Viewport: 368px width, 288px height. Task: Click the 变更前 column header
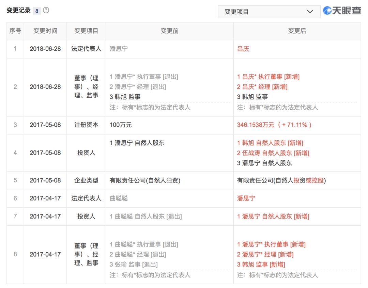(169, 31)
